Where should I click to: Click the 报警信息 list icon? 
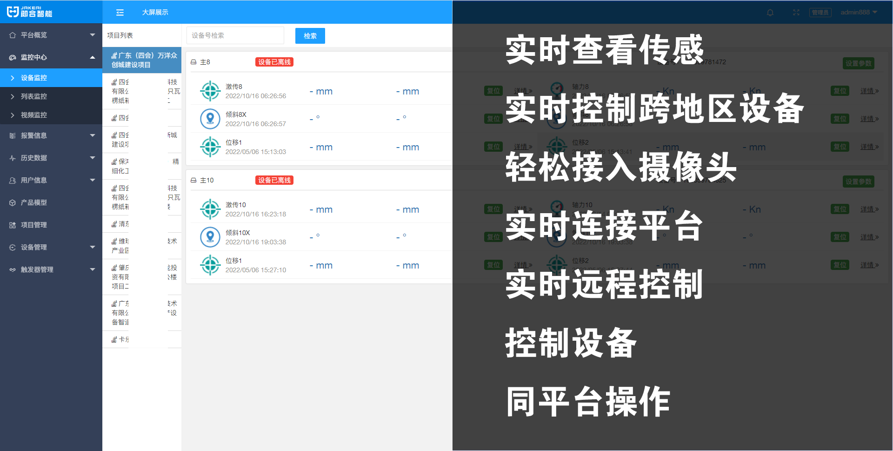(13, 135)
